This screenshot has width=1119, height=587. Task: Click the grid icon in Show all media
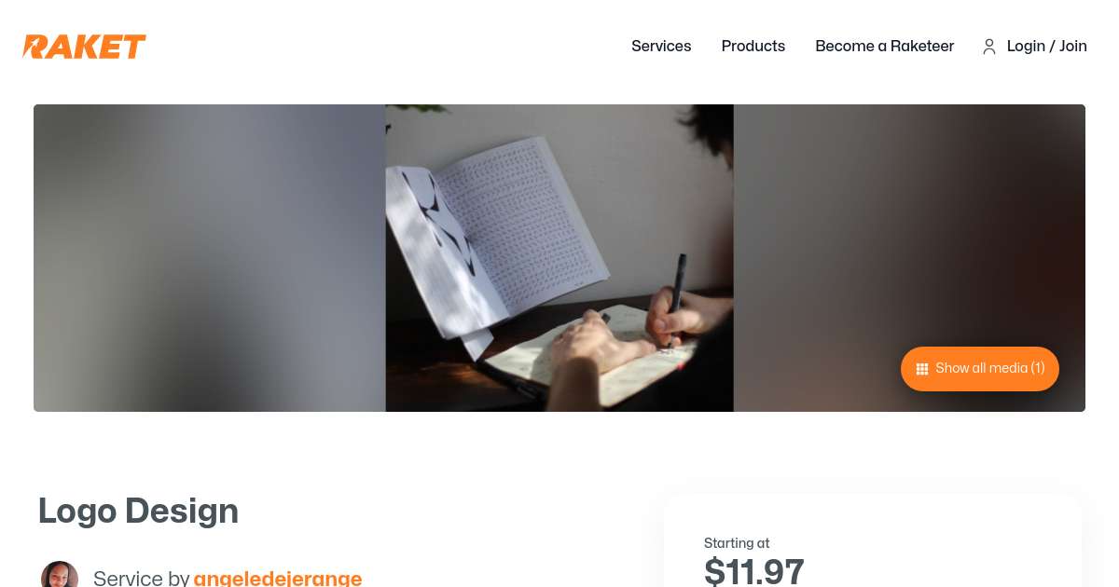point(922,369)
